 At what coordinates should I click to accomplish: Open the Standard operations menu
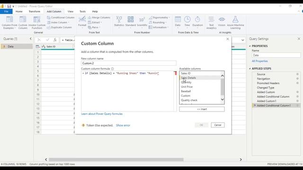[131, 23]
